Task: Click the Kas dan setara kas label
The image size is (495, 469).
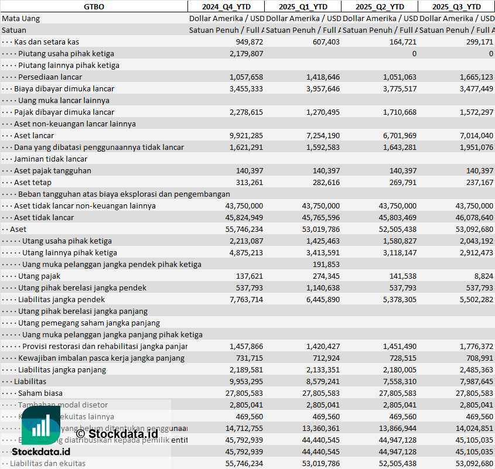Action: pyautogui.click(x=46, y=42)
